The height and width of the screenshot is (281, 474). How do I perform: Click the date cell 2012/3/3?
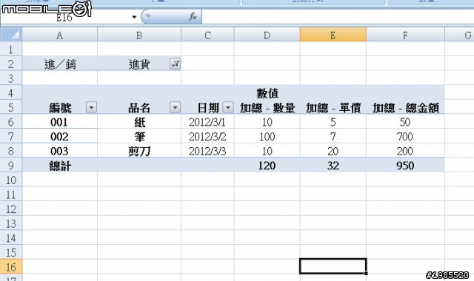coord(207,151)
